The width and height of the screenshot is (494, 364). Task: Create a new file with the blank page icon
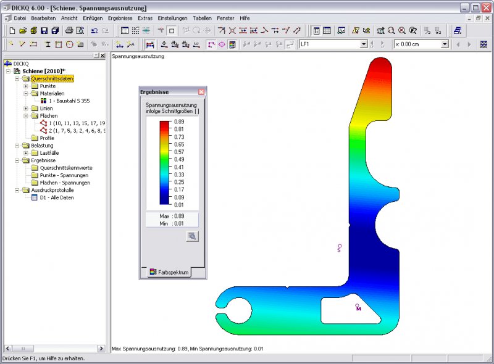coord(12,31)
